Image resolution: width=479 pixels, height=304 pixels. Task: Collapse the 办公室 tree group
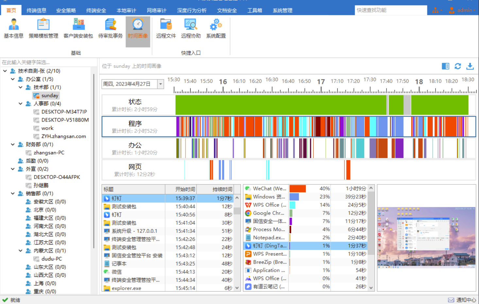[x=13, y=79]
